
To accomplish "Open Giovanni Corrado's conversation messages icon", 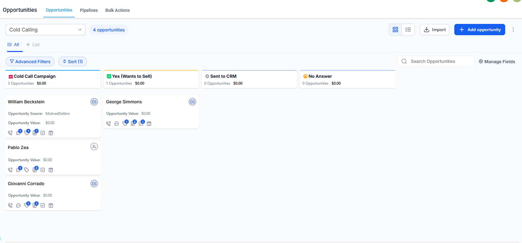I will pos(18,205).
